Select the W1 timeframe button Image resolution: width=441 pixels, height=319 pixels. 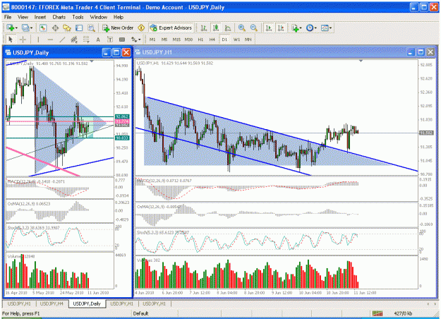[236, 40]
